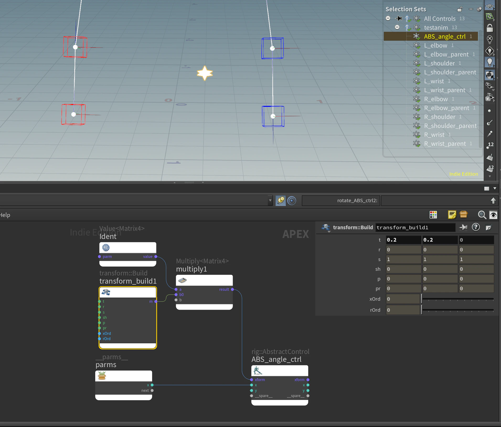
Task: Open node help with the question mark icon
Action: pyautogui.click(x=476, y=227)
